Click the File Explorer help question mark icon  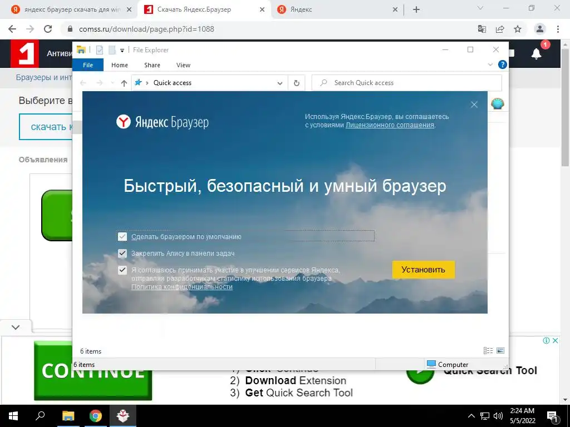click(x=503, y=64)
